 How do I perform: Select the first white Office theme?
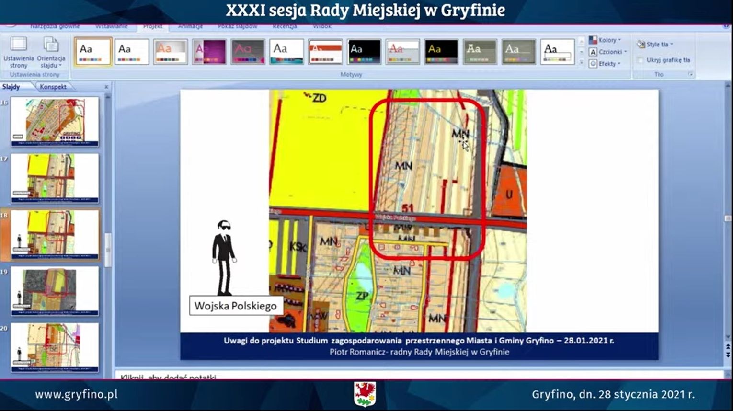pos(93,52)
